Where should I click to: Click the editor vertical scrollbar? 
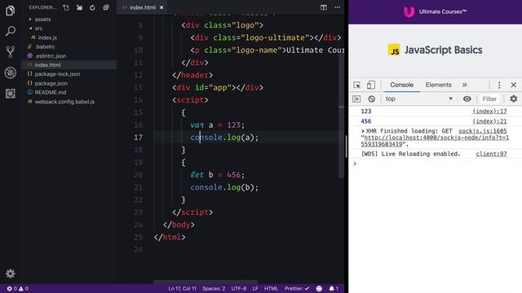click(342, 116)
